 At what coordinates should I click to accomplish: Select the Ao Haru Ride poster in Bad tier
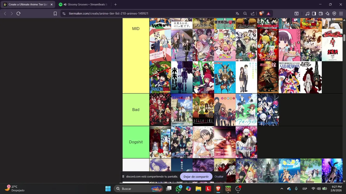(x=246, y=110)
